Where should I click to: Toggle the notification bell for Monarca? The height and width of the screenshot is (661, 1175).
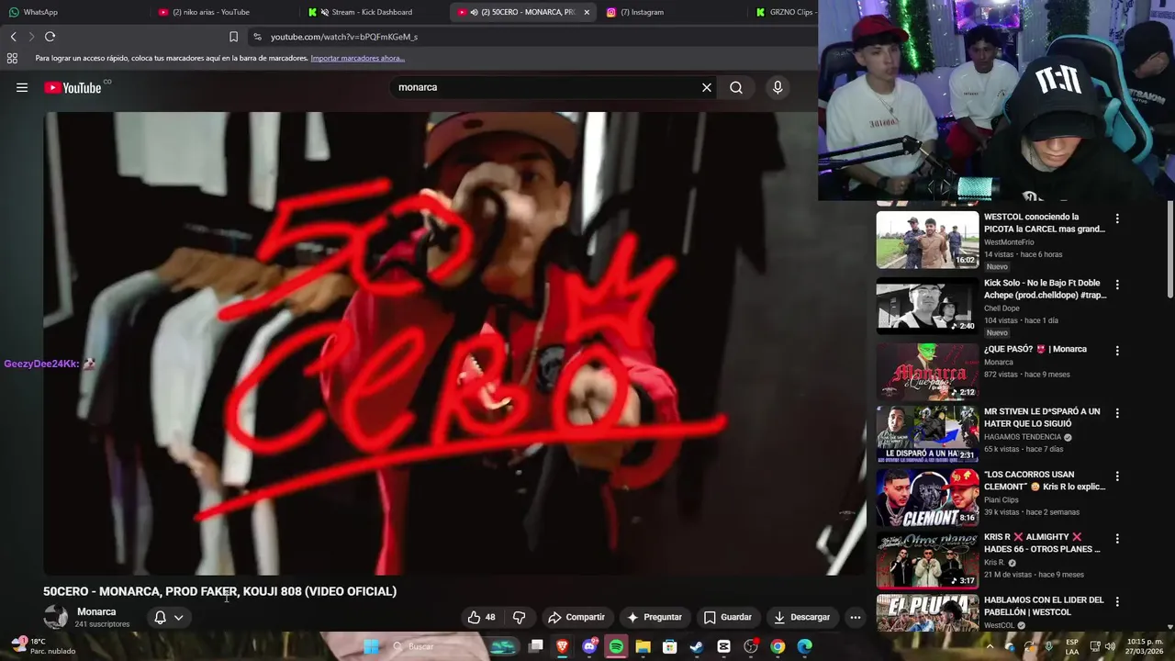(x=160, y=617)
